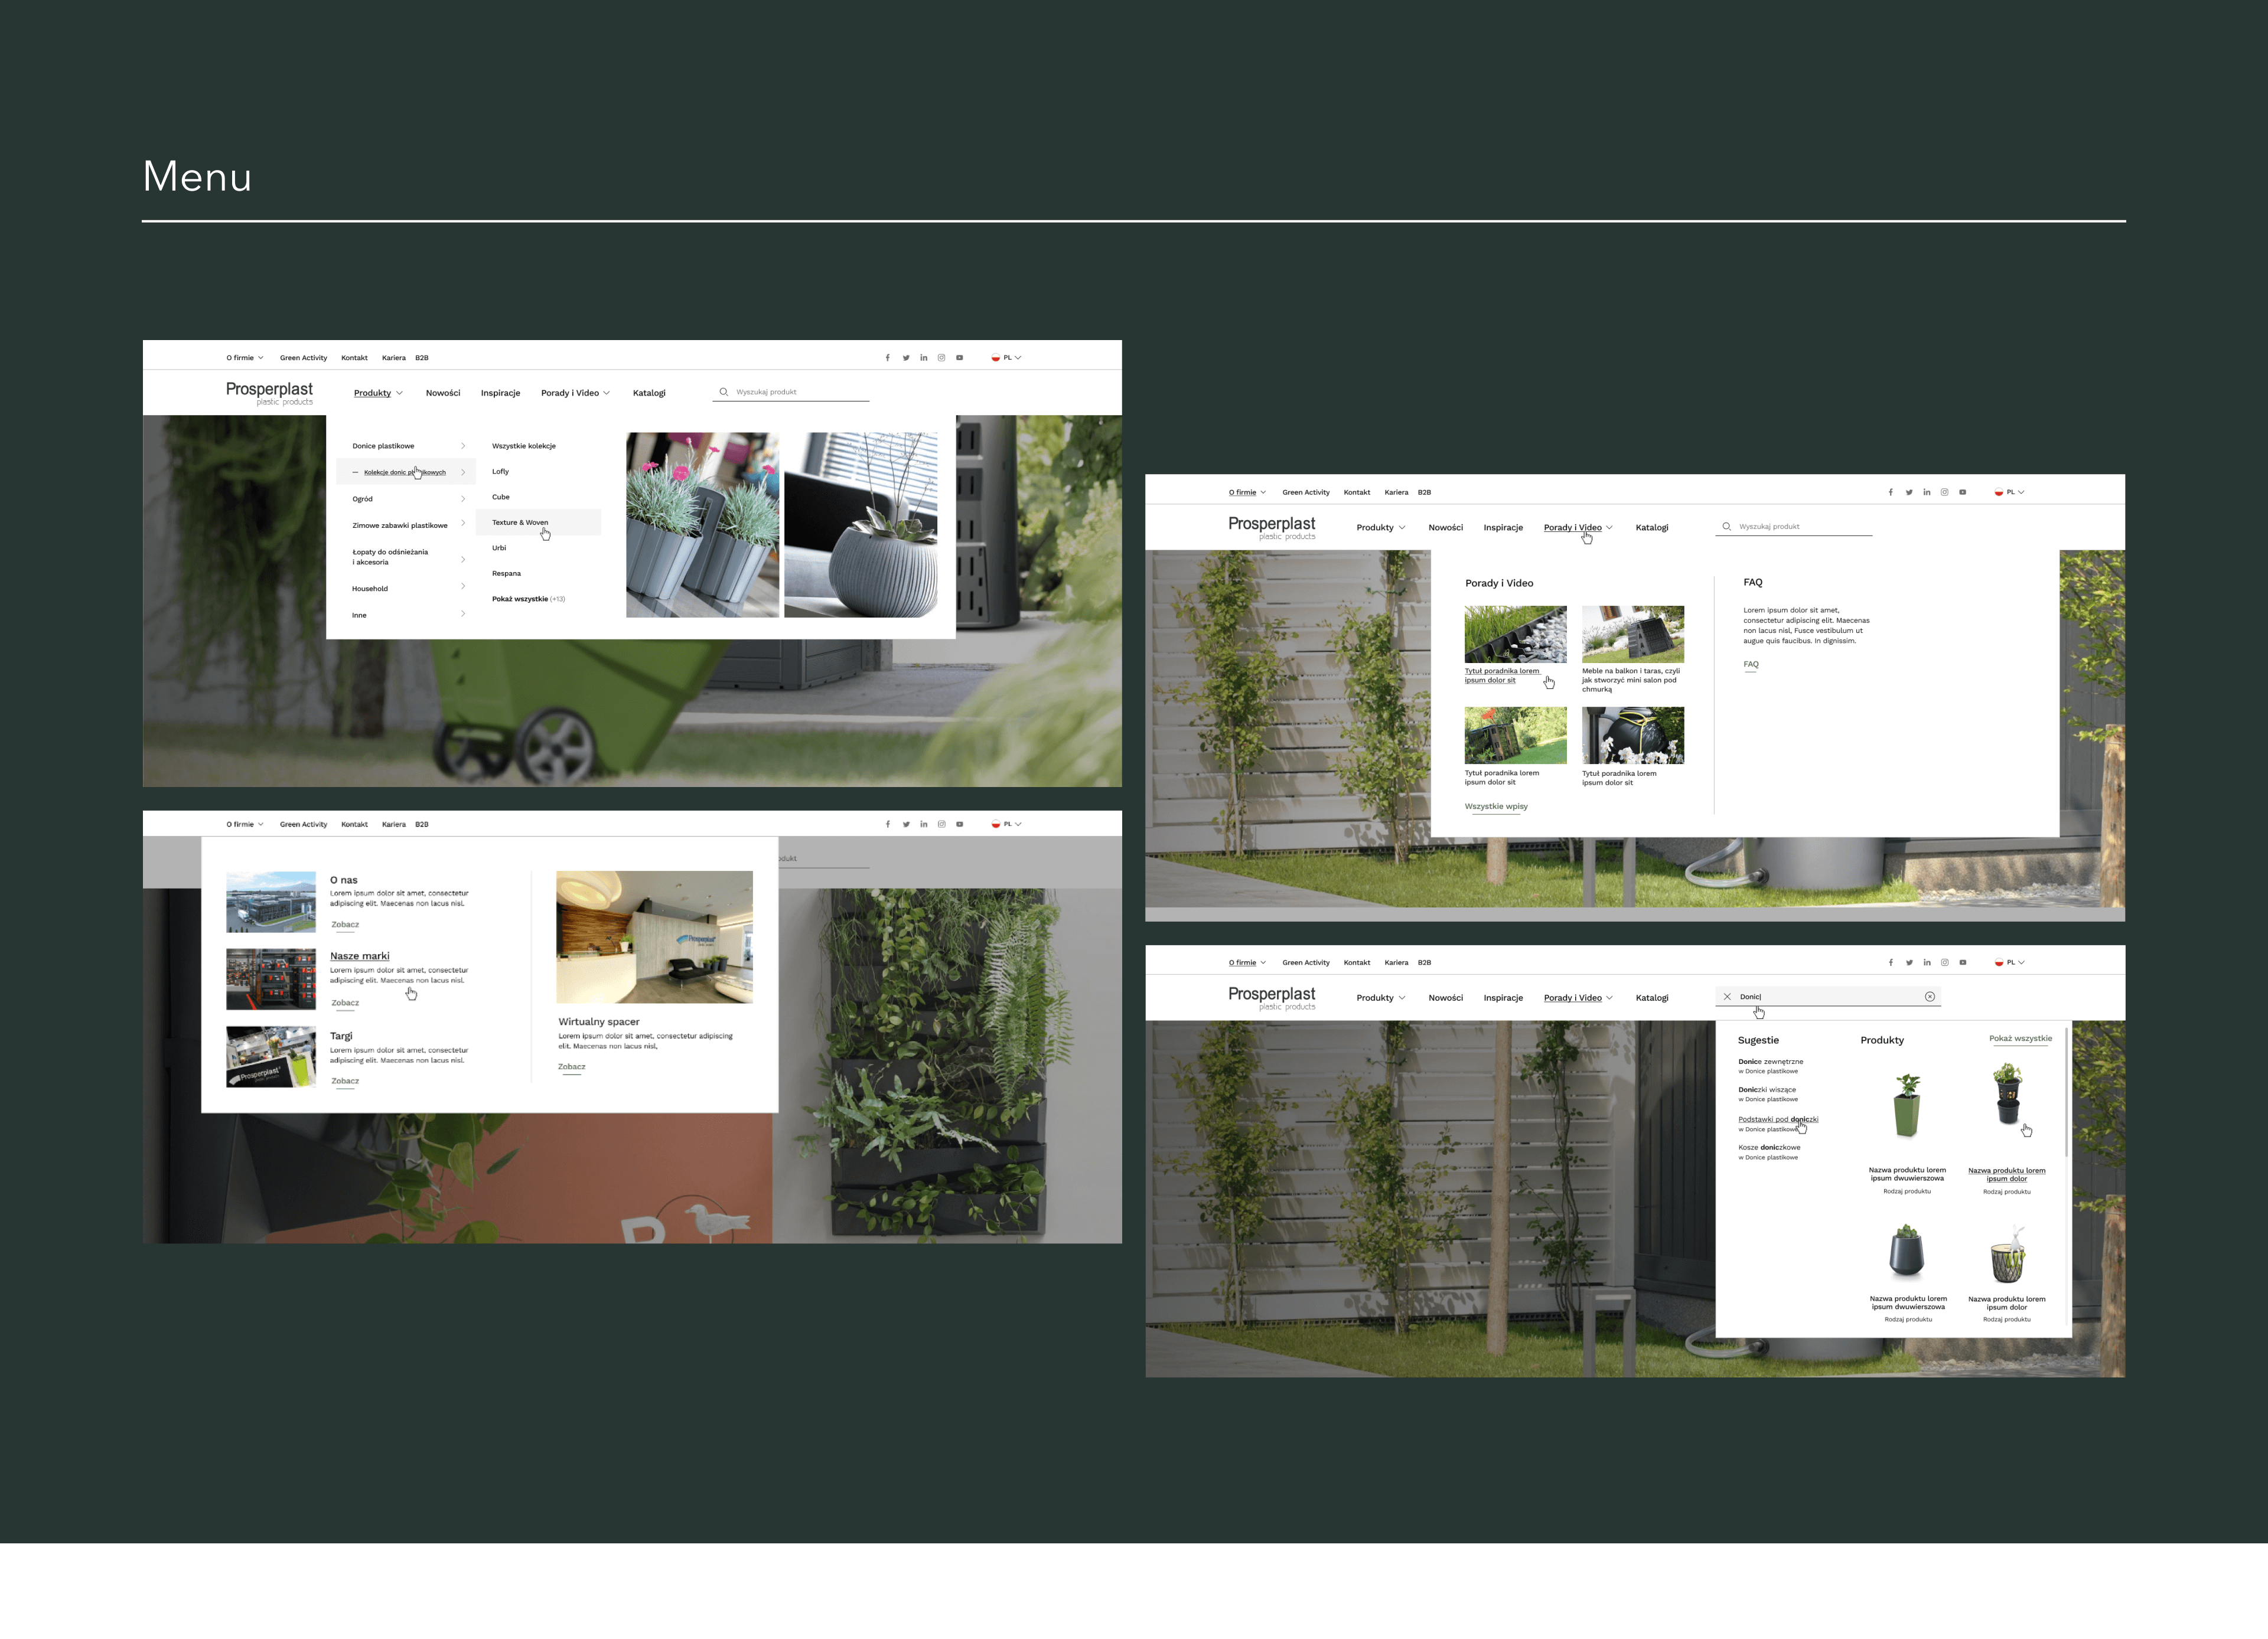The width and height of the screenshot is (2268, 1639).
Task: Click the Pokaż wszystkie link beside Produkty
Action: click(2020, 1039)
